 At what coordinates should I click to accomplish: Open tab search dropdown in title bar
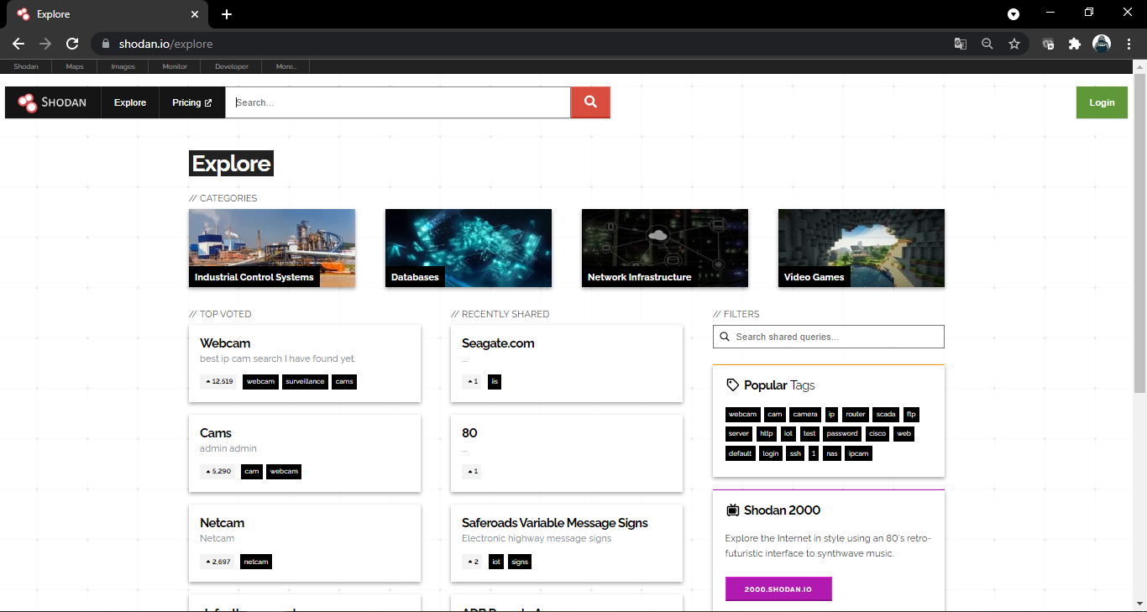pyautogui.click(x=1013, y=14)
